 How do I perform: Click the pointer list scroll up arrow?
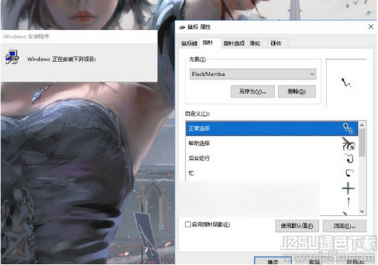(362, 125)
